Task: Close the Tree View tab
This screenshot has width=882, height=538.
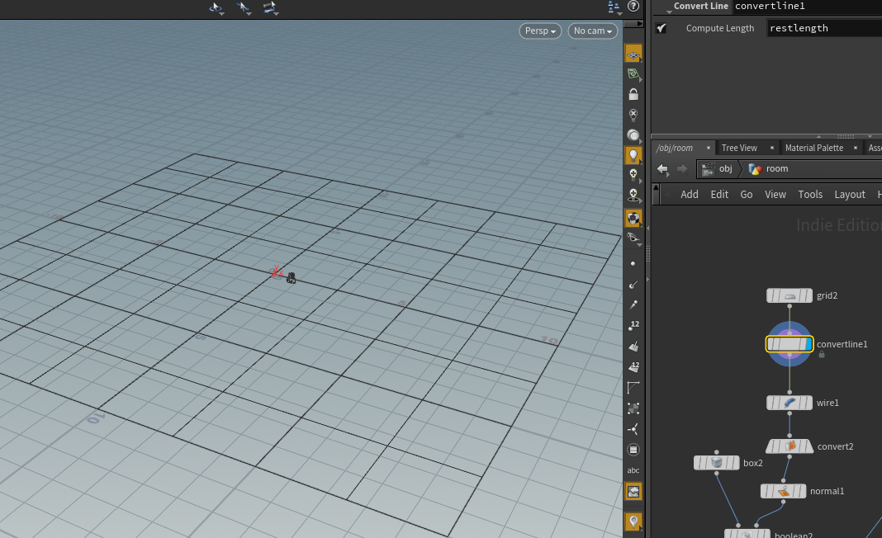Action: point(771,148)
